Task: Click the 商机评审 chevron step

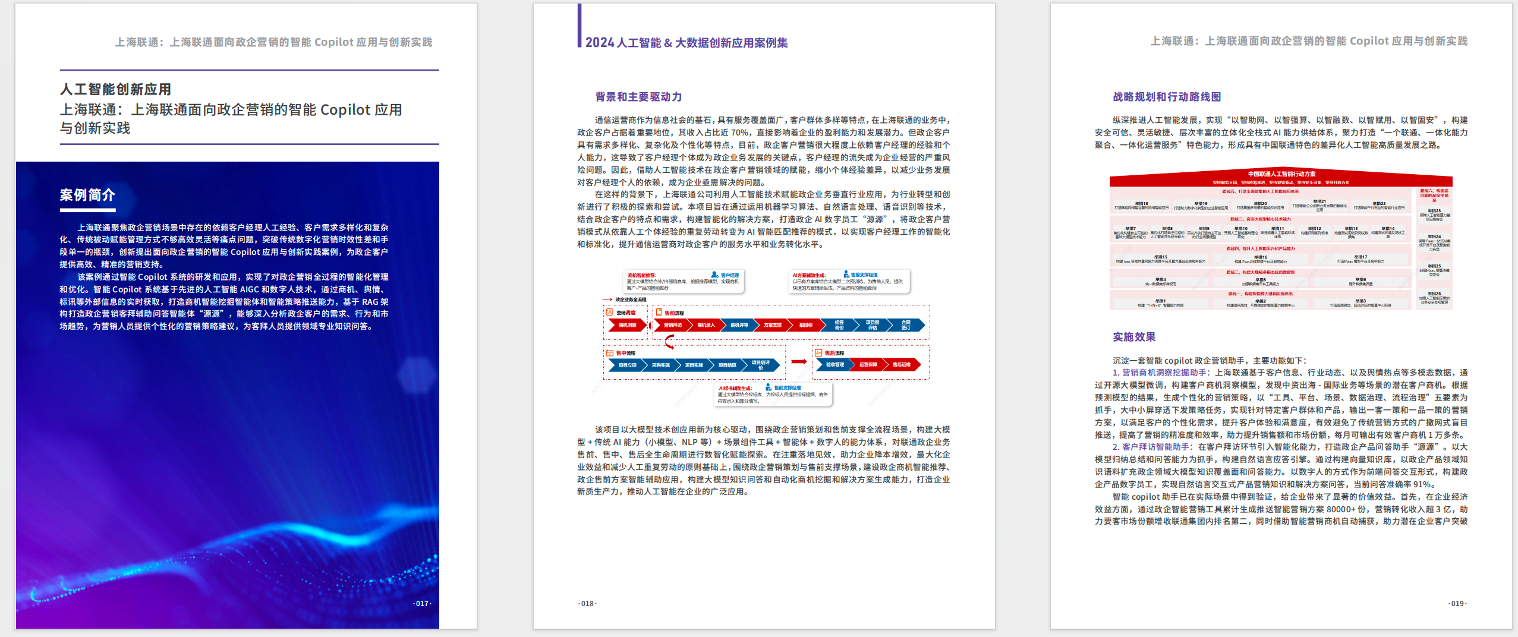Action: [739, 325]
